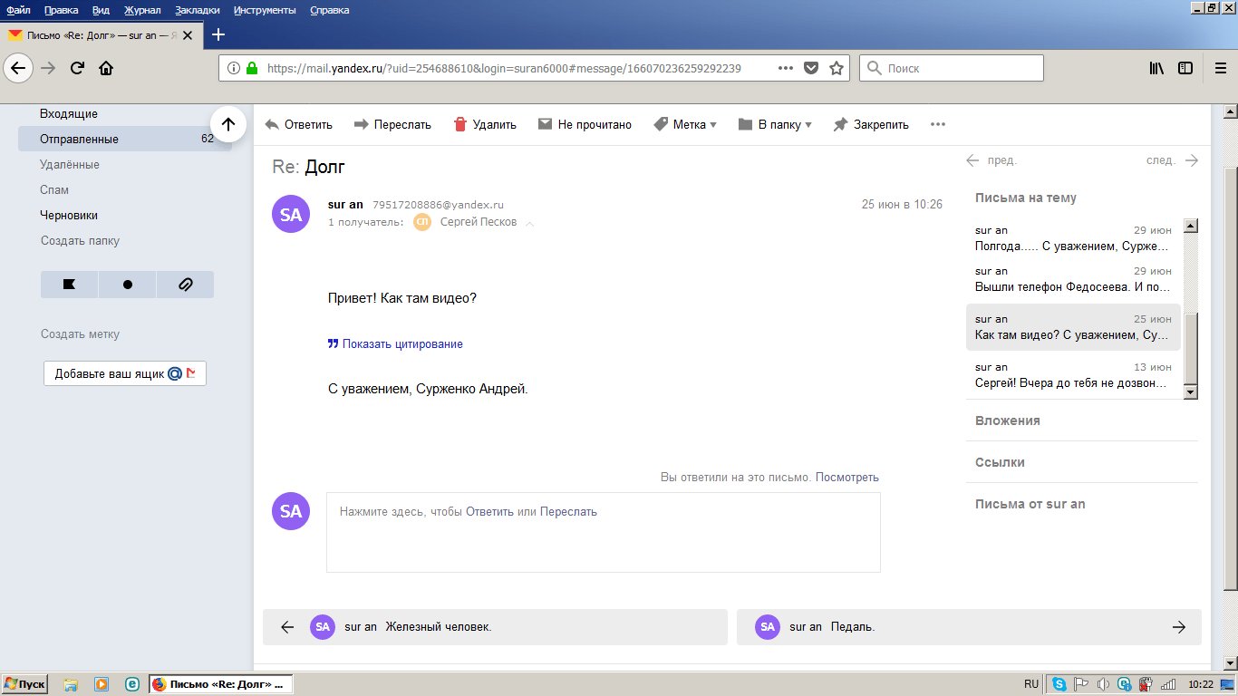Click the red trash Delete icon
This screenshot has width=1238, height=696.
pyautogui.click(x=460, y=124)
